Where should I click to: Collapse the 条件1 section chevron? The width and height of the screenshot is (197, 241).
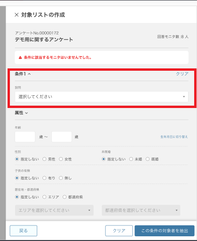click(29, 74)
